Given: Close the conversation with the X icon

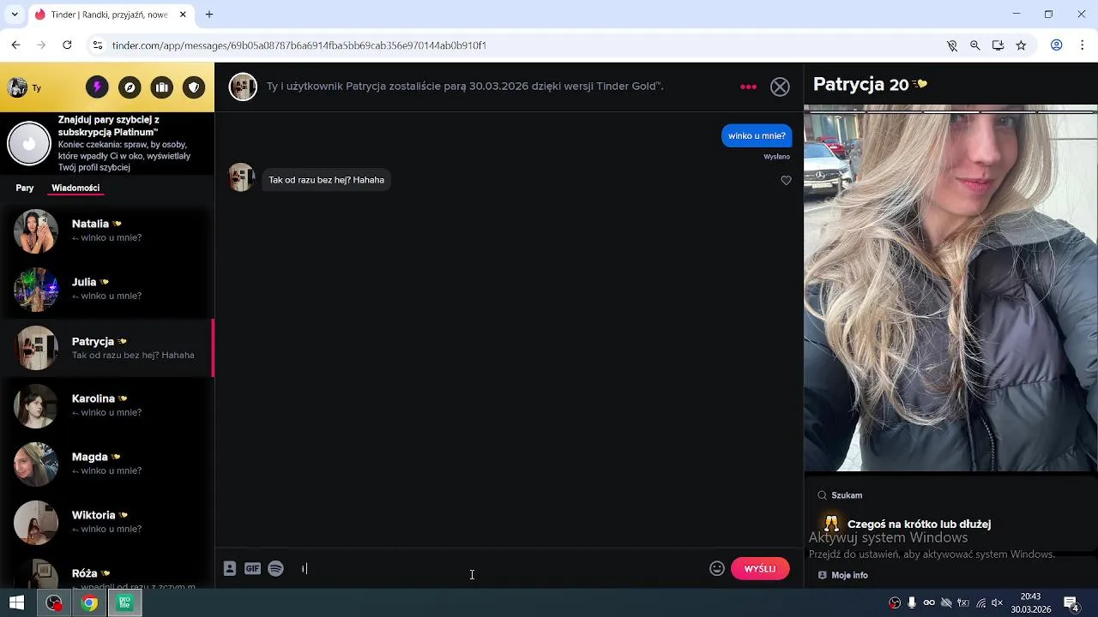Looking at the screenshot, I should tap(780, 87).
